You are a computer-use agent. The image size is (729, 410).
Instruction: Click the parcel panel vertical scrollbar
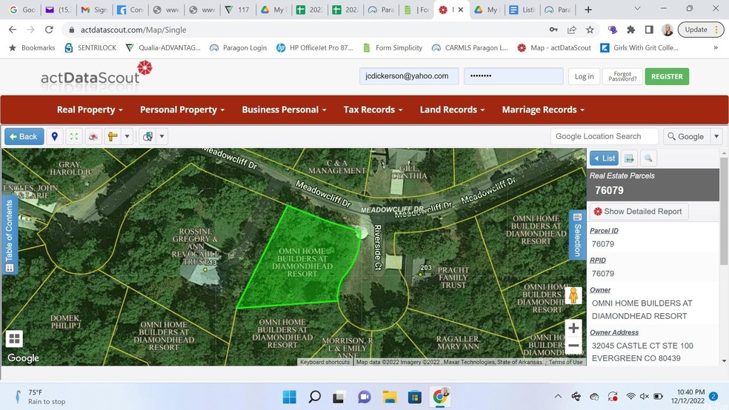pyautogui.click(x=724, y=222)
